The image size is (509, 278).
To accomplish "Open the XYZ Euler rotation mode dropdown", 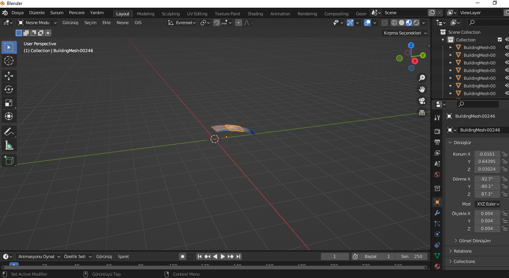I will pyautogui.click(x=487, y=204).
